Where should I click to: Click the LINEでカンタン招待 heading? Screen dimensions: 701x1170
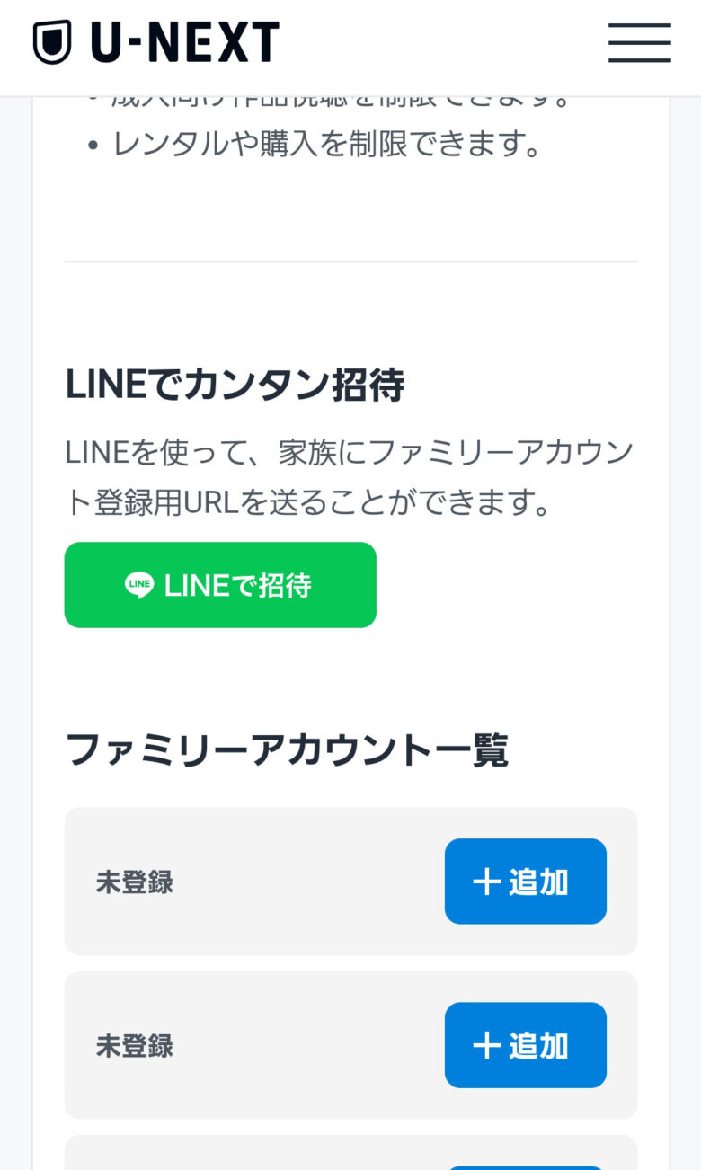[235, 385]
